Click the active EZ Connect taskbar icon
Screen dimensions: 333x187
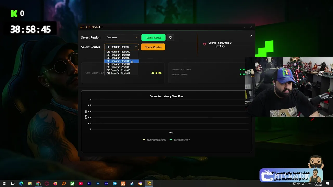click(149, 184)
